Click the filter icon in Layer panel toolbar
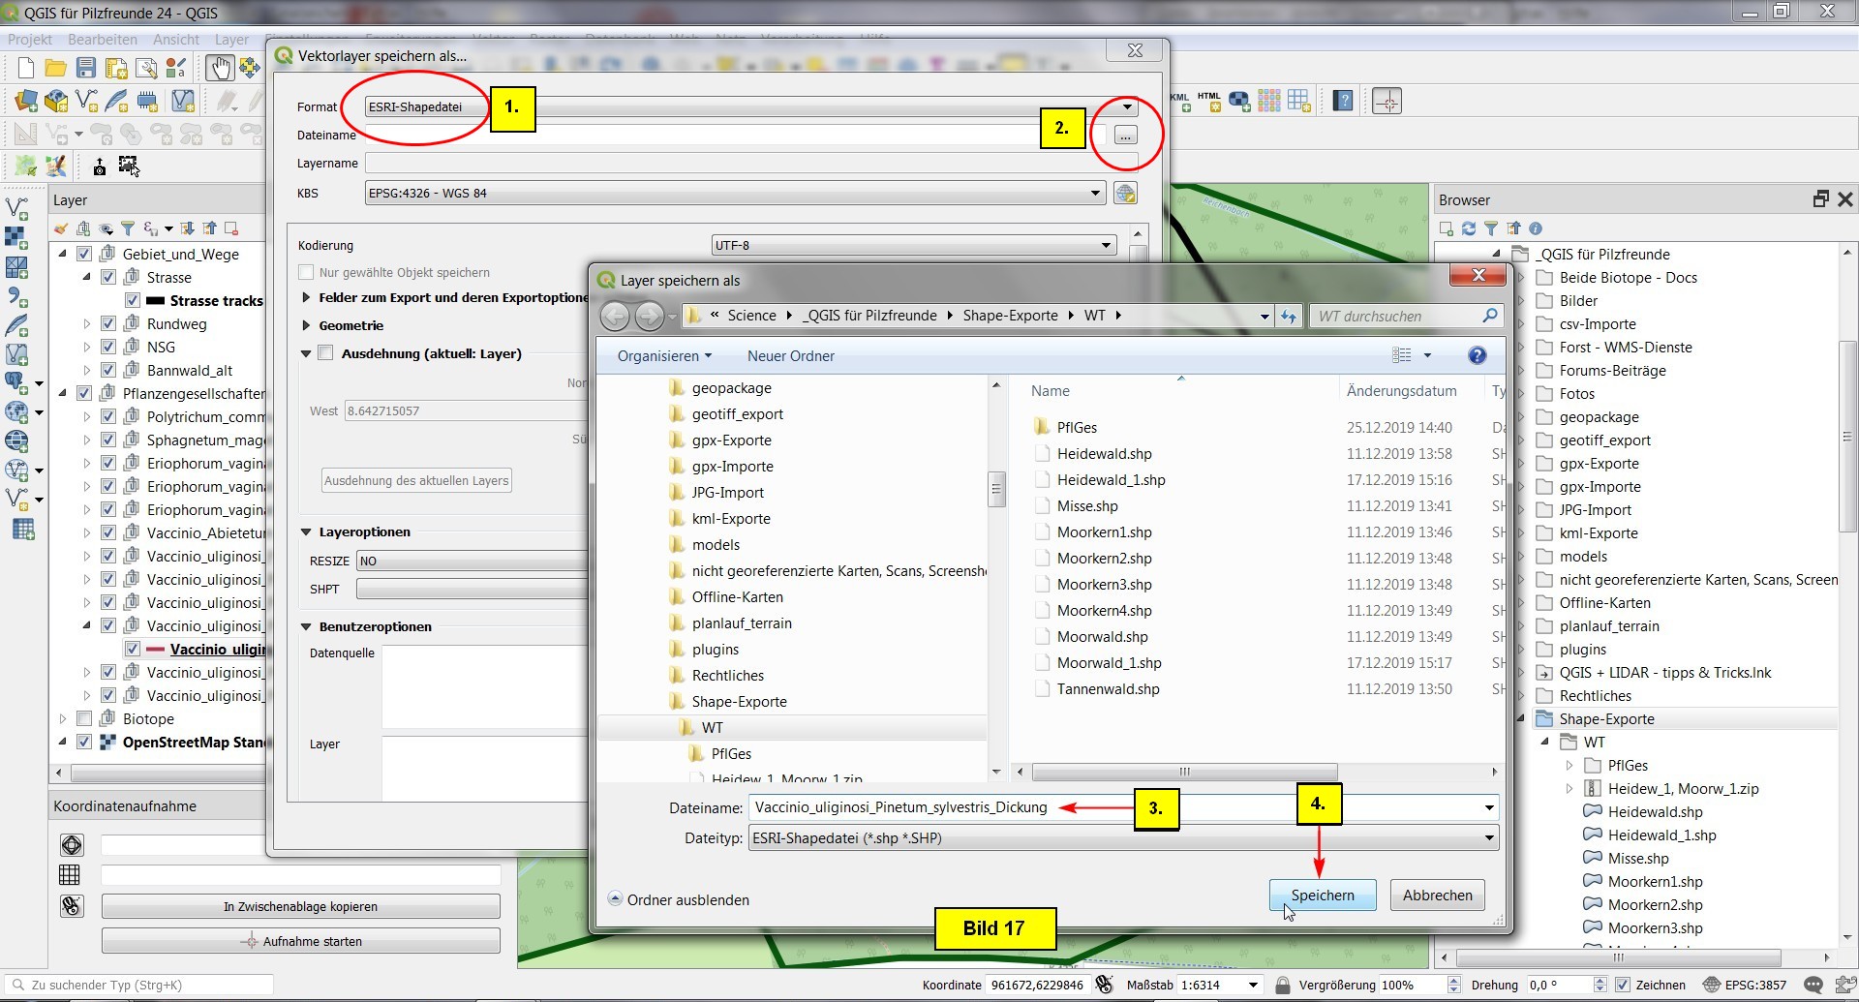This screenshot has height=1002, width=1859. click(x=128, y=228)
